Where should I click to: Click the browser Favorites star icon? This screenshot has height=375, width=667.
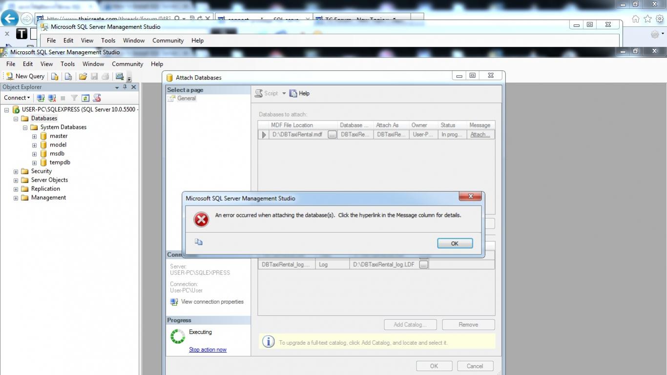pos(647,19)
